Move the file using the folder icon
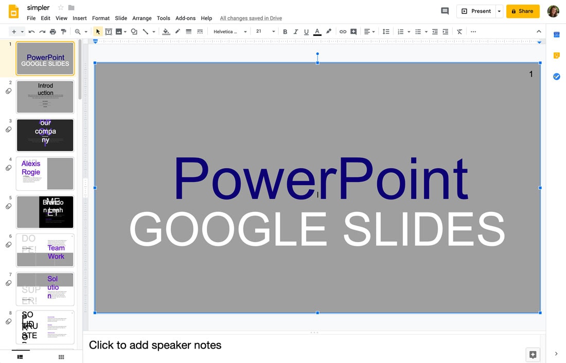Image resolution: width=566 pixels, height=363 pixels. [72, 8]
